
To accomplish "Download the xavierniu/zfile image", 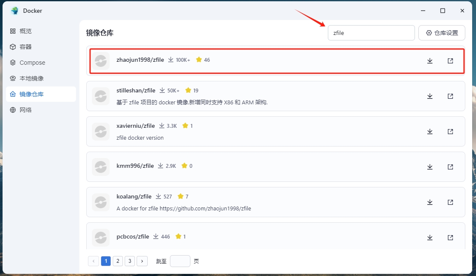I will click(430, 132).
